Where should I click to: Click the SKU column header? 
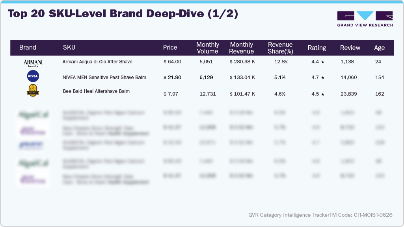[x=69, y=47]
